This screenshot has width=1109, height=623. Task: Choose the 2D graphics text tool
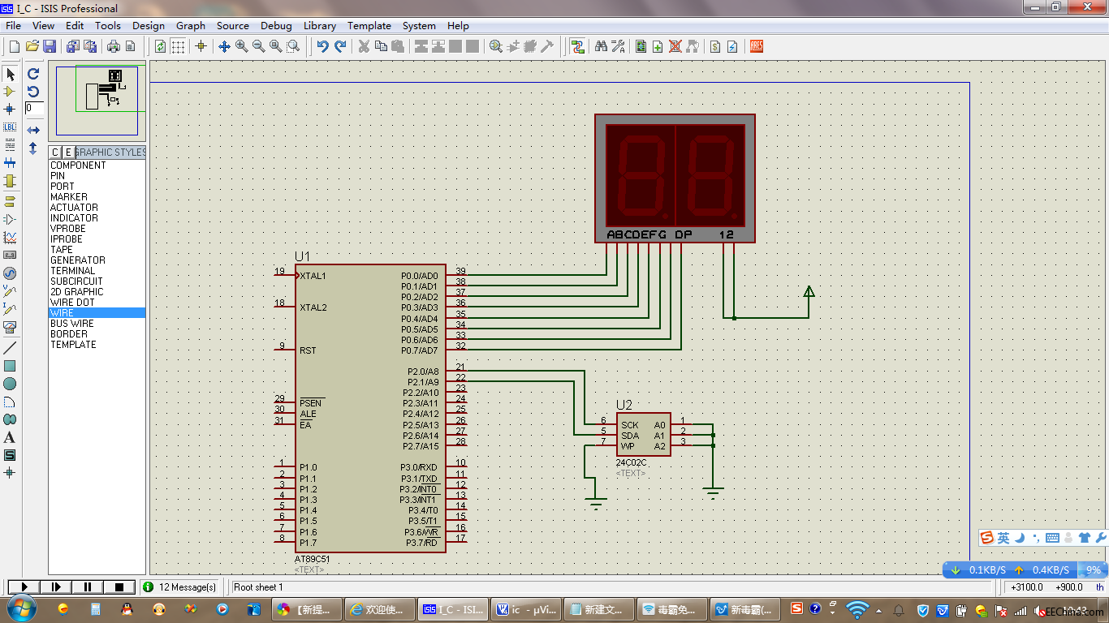10,437
